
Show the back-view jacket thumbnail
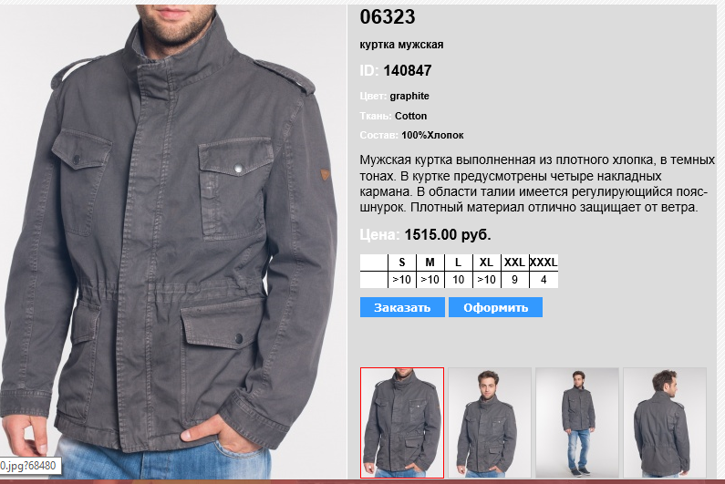pyautogui.click(x=665, y=423)
